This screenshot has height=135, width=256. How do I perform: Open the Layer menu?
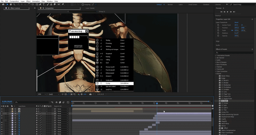coord(22,1)
